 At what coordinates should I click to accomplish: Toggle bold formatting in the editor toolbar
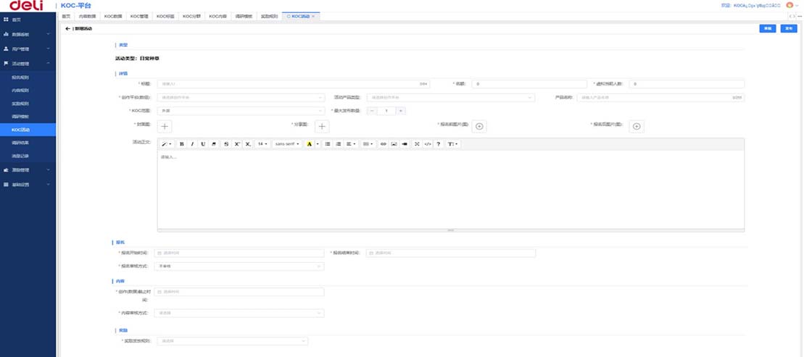coord(182,144)
